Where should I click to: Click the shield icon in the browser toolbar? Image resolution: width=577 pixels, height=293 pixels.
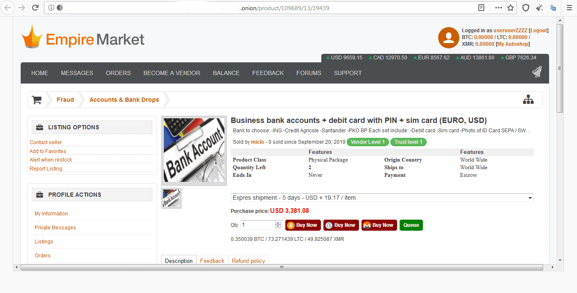(525, 8)
